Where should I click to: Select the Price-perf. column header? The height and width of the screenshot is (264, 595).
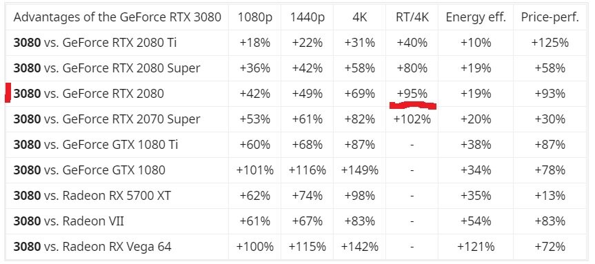550,17
